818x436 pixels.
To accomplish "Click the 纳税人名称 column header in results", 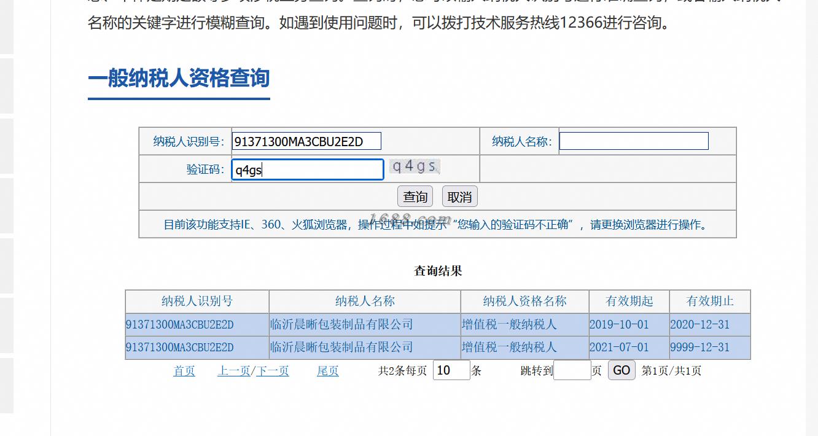I will [x=365, y=302].
